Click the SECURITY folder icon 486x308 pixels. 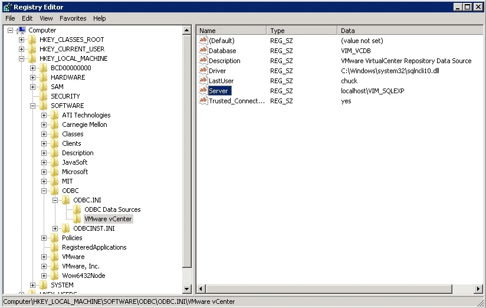[44, 96]
